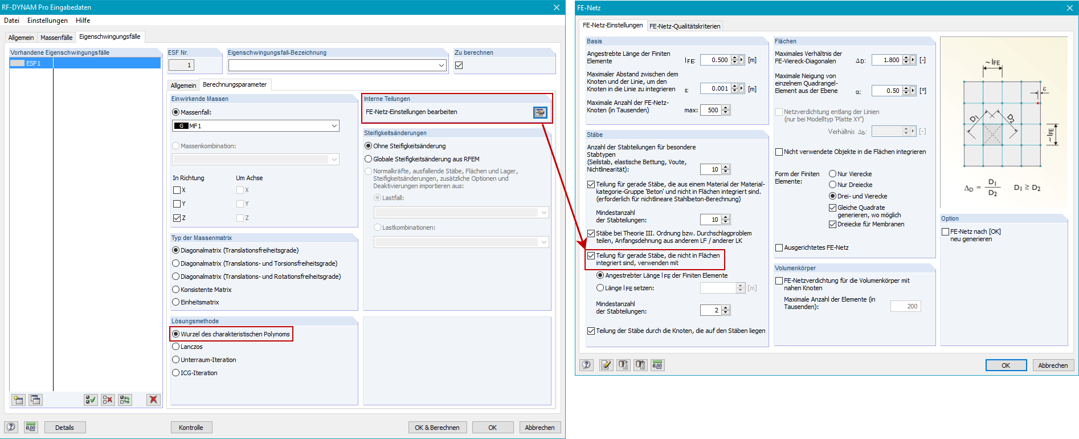Image resolution: width=1079 pixels, height=439 pixels.
Task: Enable FE-Netz nach OK neu generieren
Action: click(x=946, y=231)
